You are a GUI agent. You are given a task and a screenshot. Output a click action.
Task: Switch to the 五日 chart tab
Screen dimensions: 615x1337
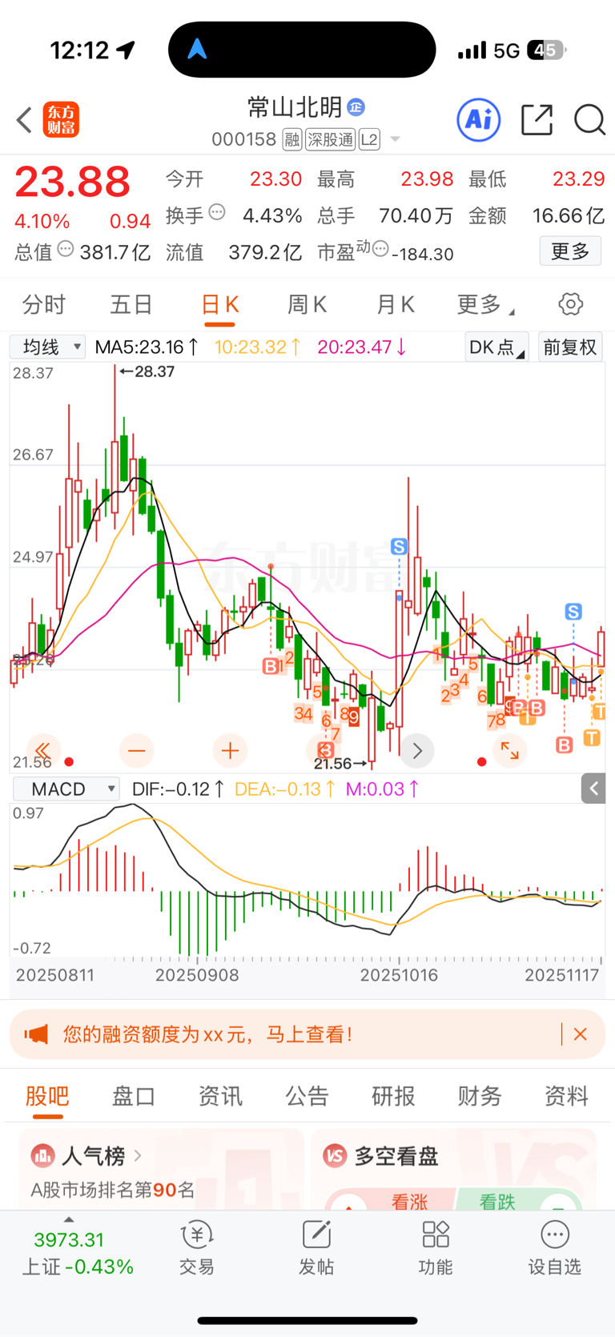tap(131, 305)
